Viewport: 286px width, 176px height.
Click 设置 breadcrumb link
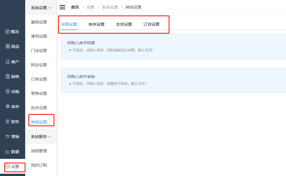[90, 7]
